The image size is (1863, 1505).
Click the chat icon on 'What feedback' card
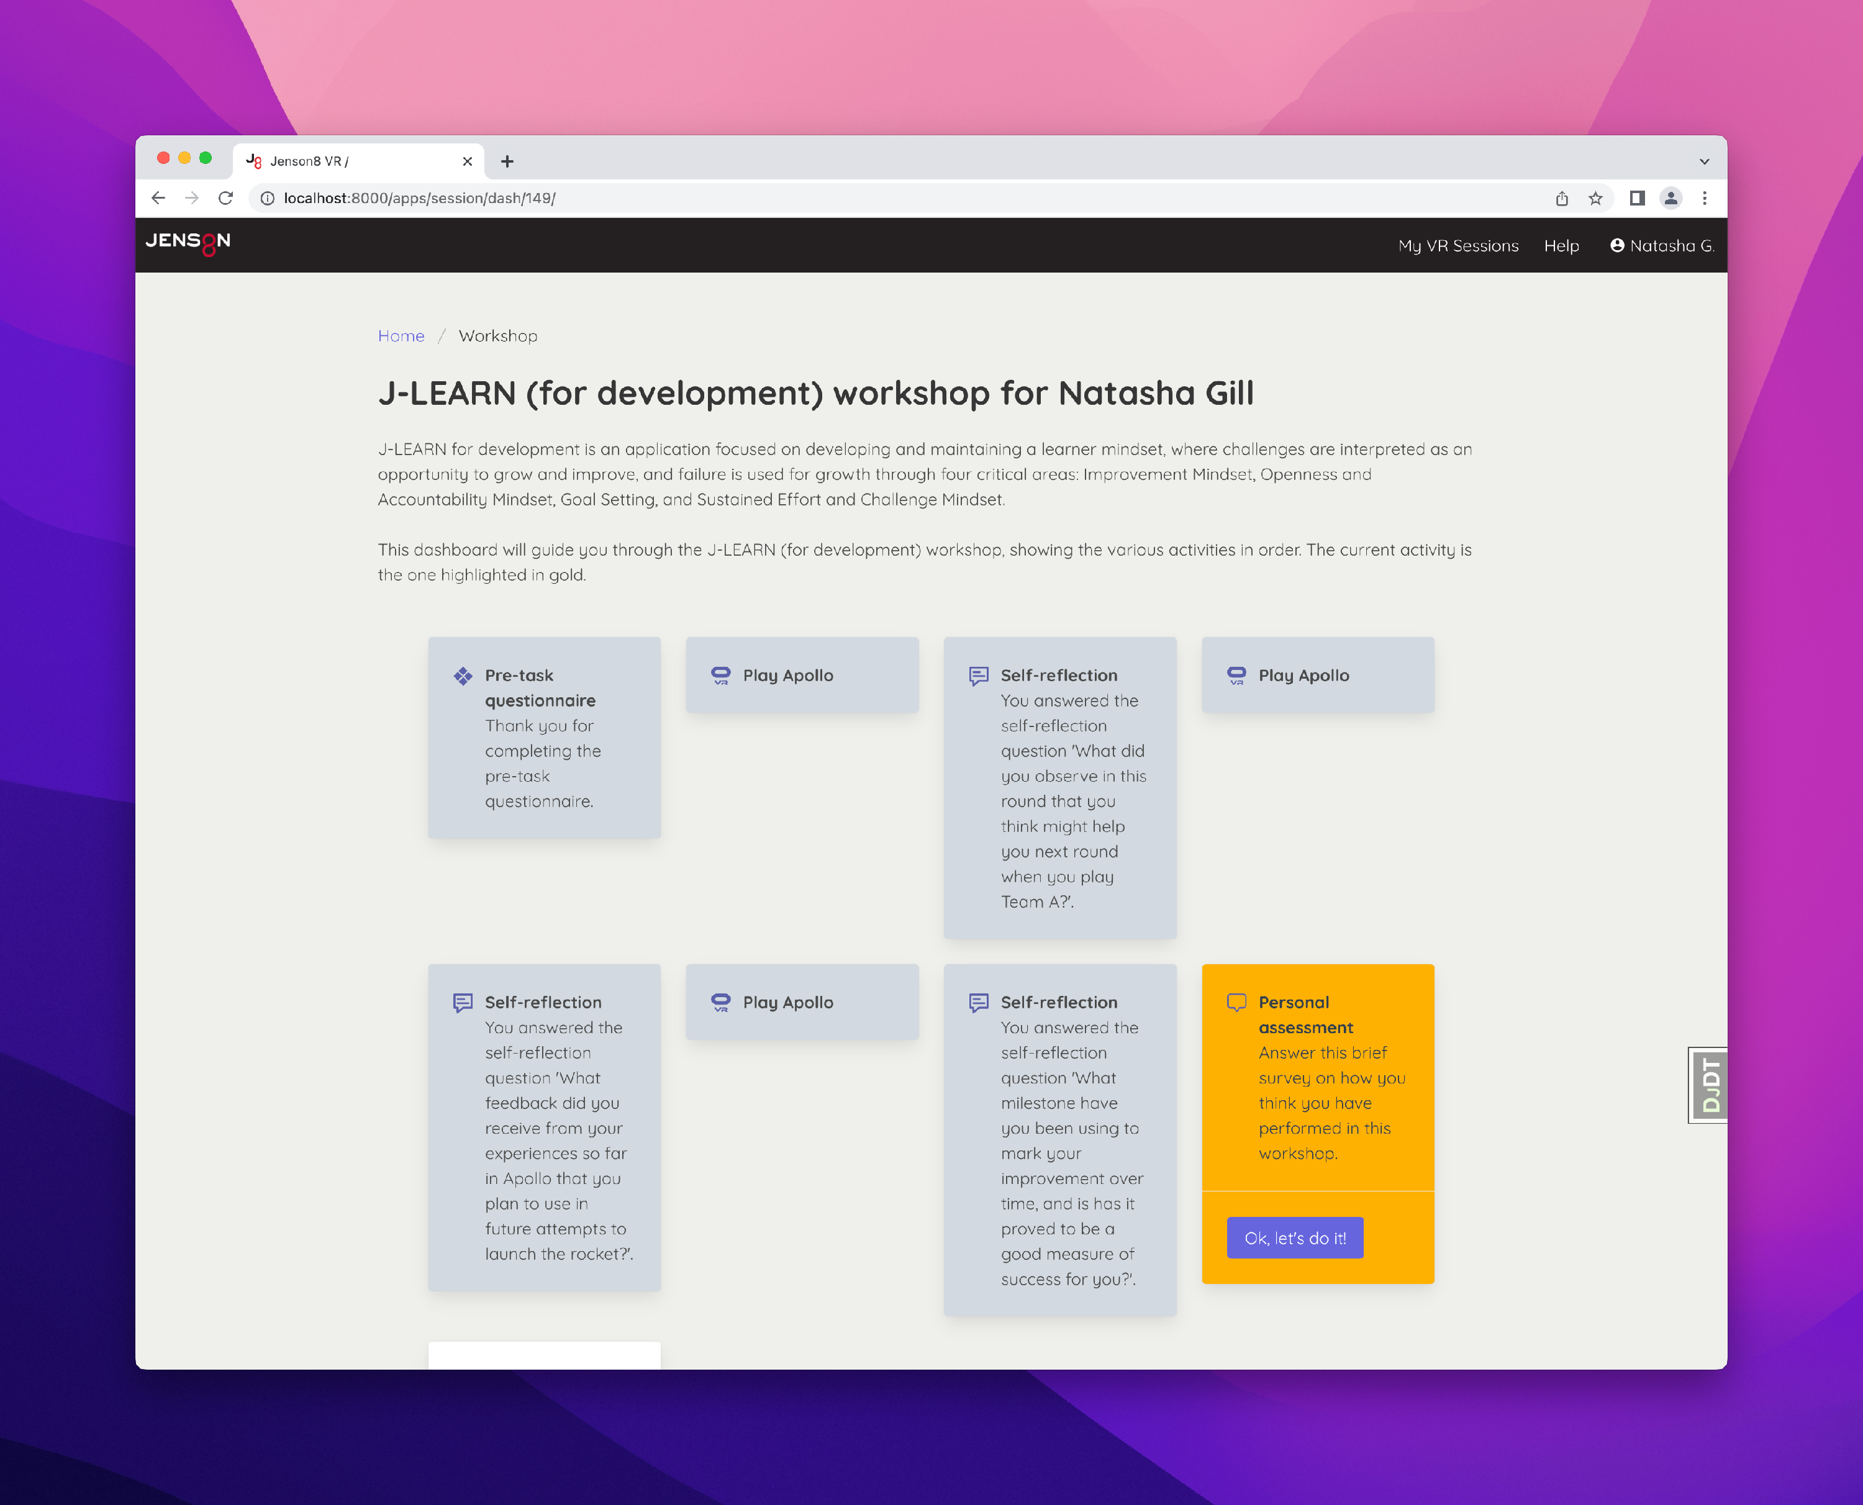click(x=463, y=1003)
